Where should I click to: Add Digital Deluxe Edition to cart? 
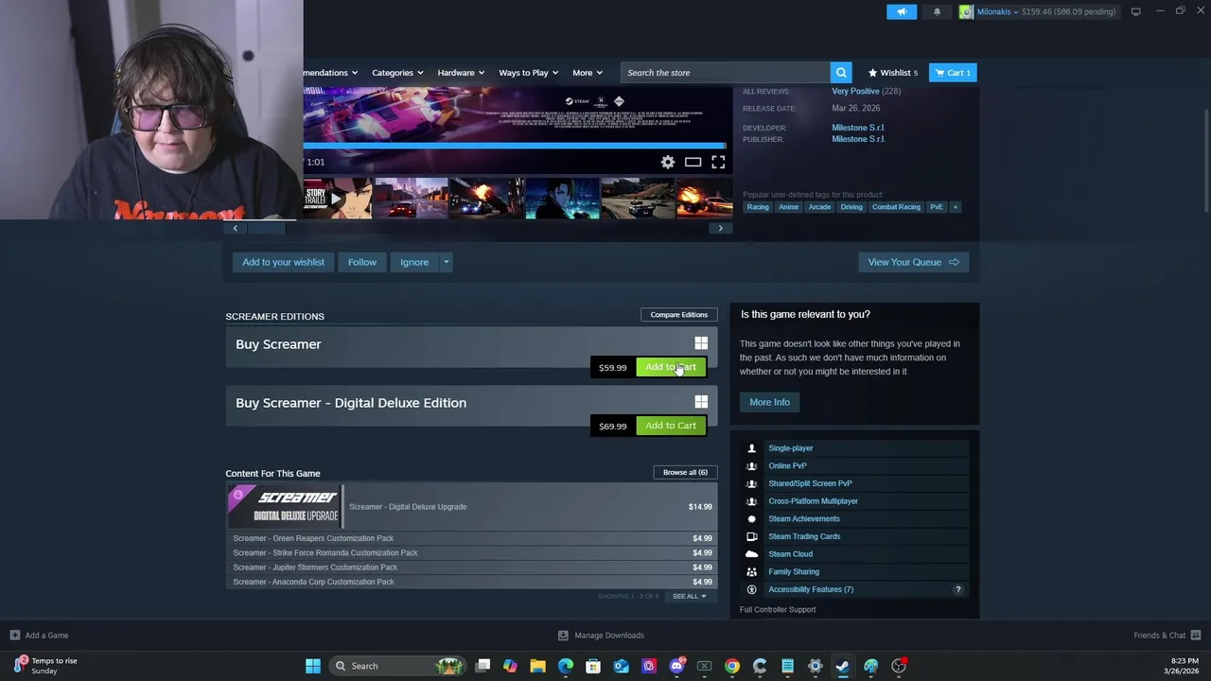(x=671, y=426)
